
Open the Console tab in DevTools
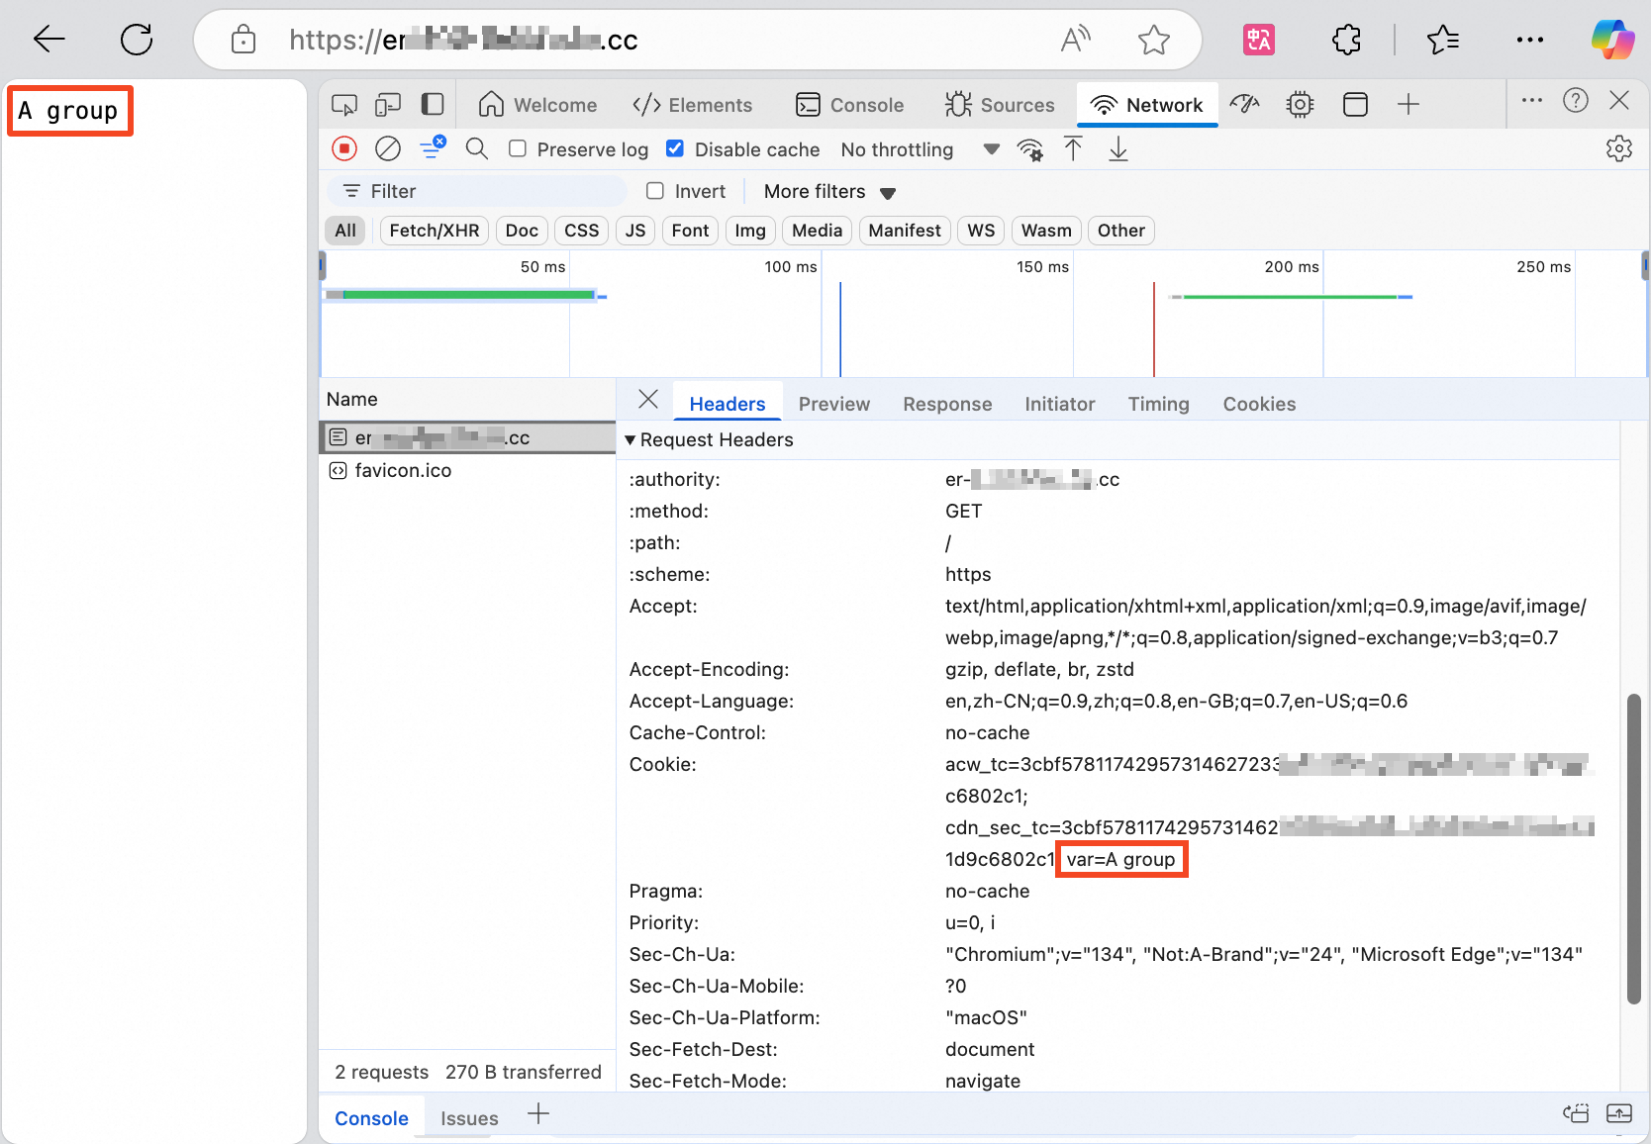click(850, 105)
